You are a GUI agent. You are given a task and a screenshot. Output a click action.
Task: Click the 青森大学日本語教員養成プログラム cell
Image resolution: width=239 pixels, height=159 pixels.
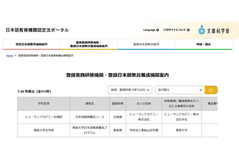90,130
